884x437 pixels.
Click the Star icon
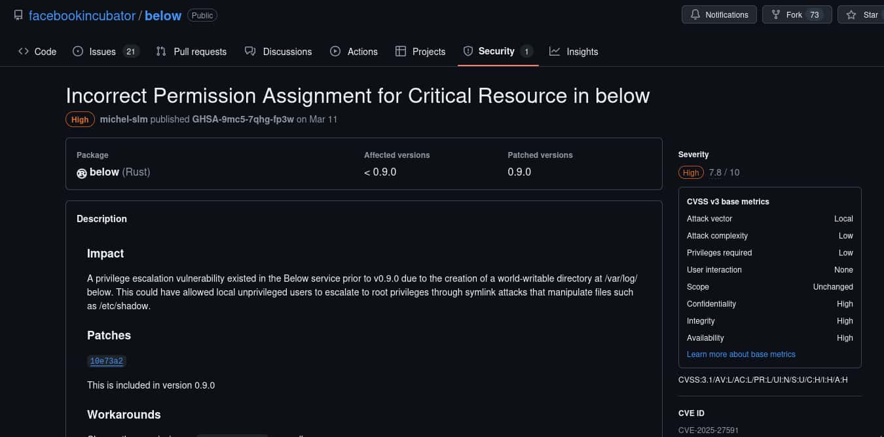click(x=851, y=14)
